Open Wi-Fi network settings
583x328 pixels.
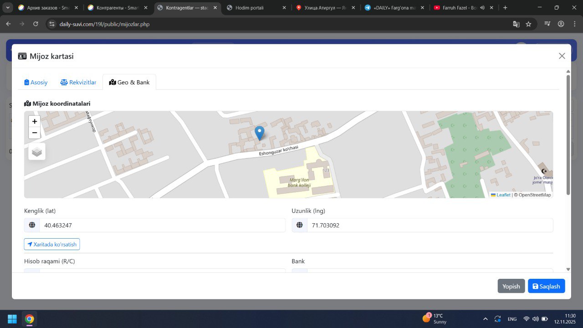(527, 319)
